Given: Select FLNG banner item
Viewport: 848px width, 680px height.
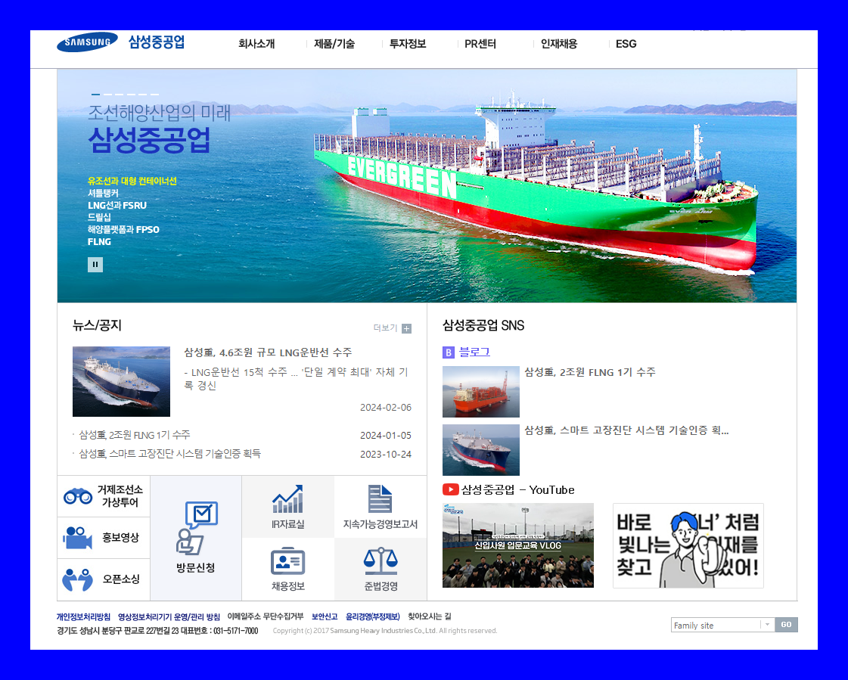Looking at the screenshot, I should [99, 242].
